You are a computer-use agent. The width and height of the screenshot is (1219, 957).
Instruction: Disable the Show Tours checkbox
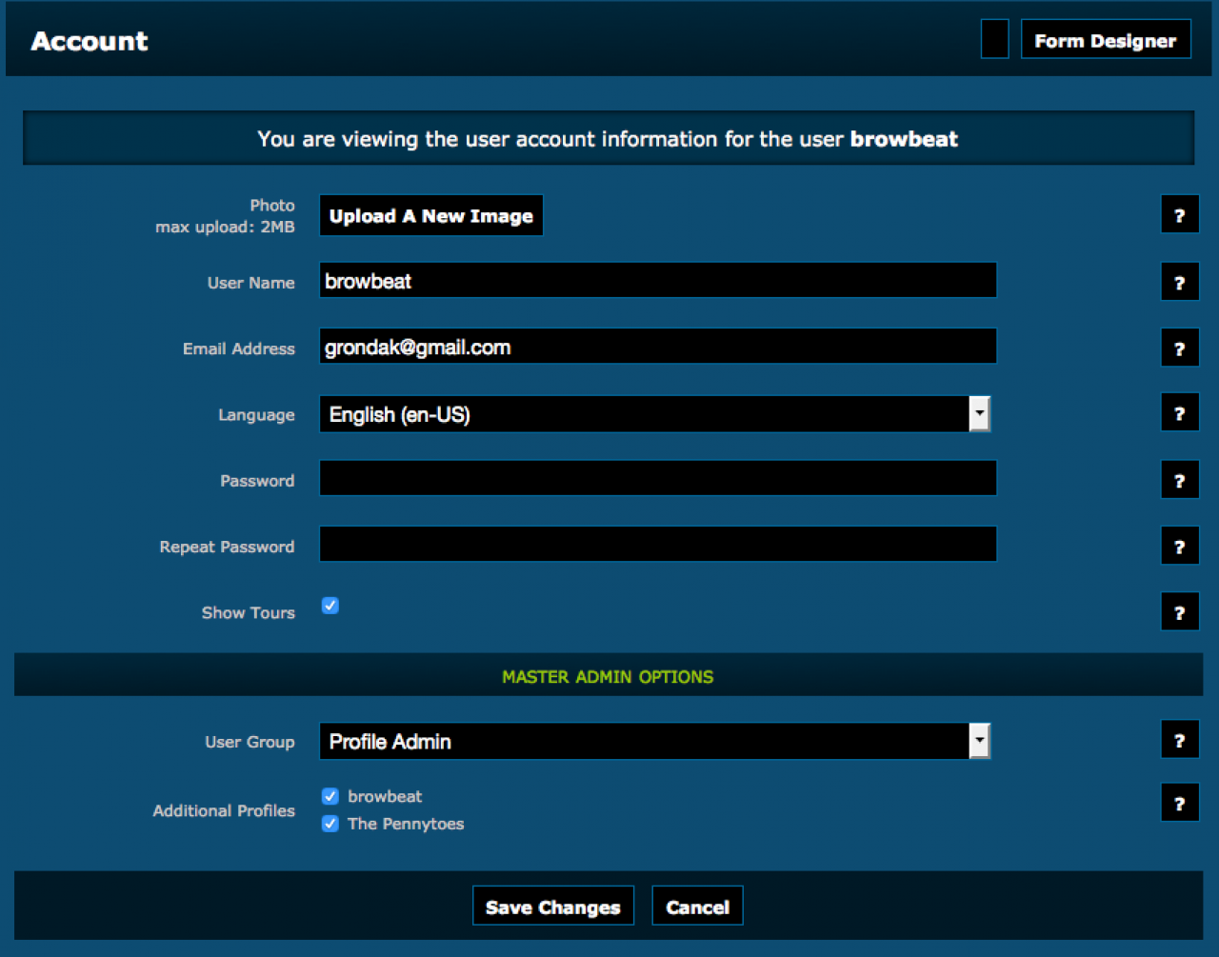click(x=330, y=606)
